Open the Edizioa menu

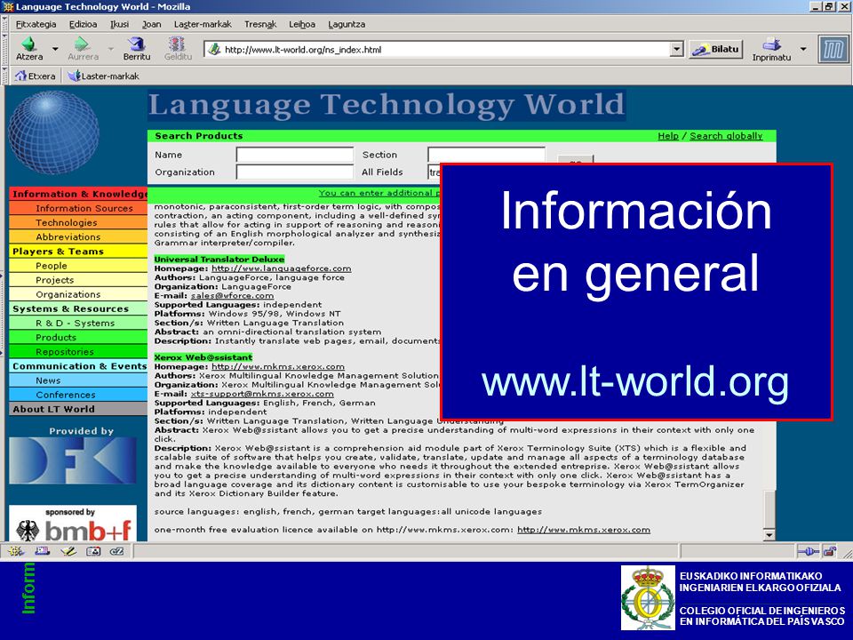pos(84,24)
